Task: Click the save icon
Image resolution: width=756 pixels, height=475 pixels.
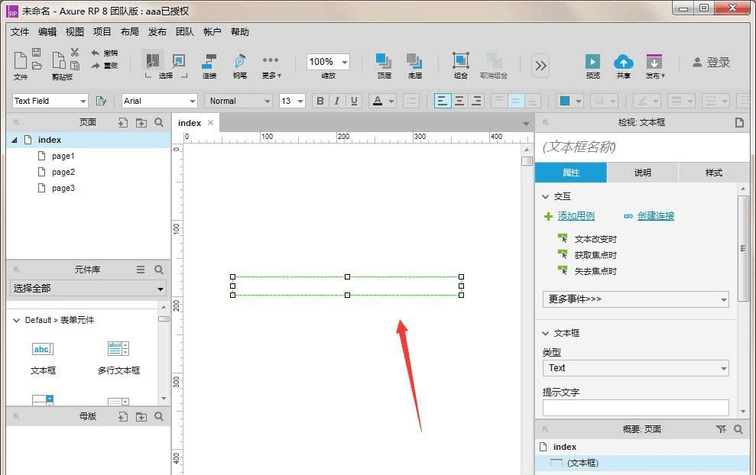Action: [36, 52]
